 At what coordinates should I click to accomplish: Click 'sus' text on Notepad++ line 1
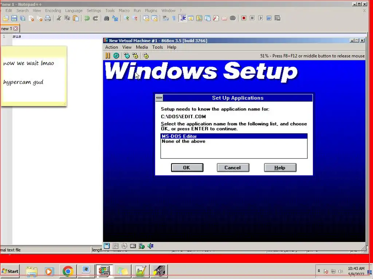pos(17,36)
